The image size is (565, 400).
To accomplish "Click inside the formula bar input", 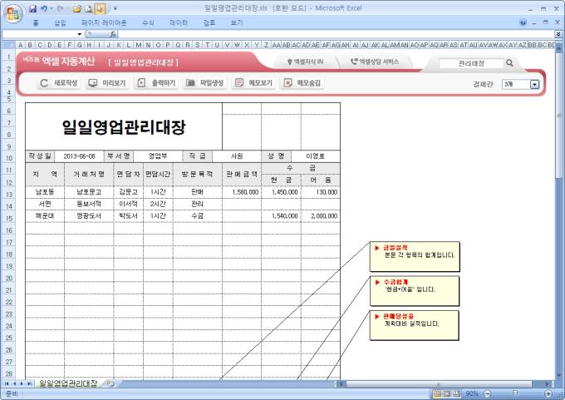I will coord(337,34).
